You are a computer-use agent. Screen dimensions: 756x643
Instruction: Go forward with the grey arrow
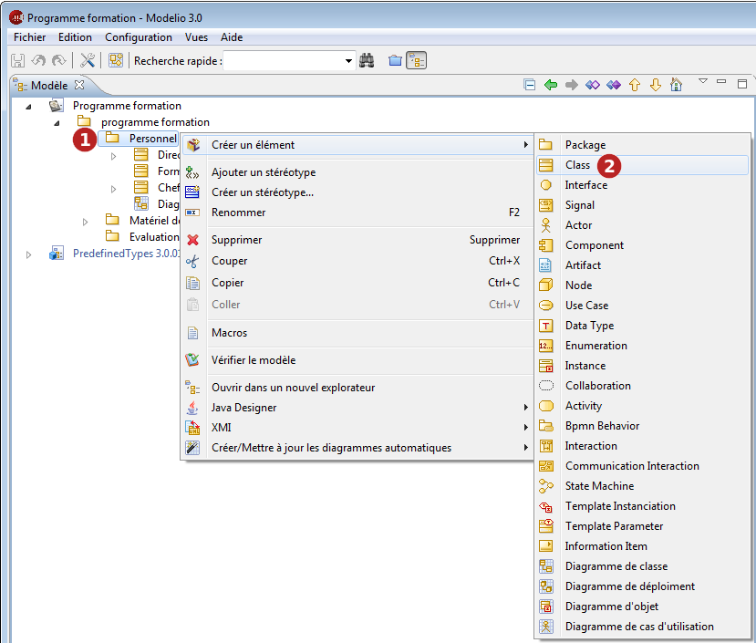pyautogui.click(x=572, y=85)
